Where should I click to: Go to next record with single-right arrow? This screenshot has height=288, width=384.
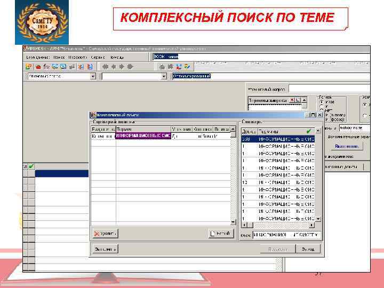pyautogui.click(x=122, y=67)
